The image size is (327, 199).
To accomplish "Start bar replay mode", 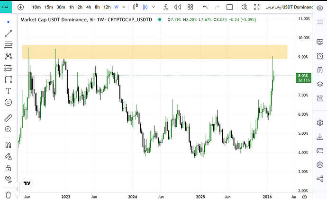I will [x=177, y=7].
